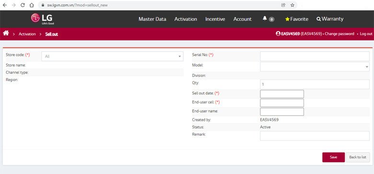
Task: Click the Sell out breadcrumb link
Action: coord(51,34)
